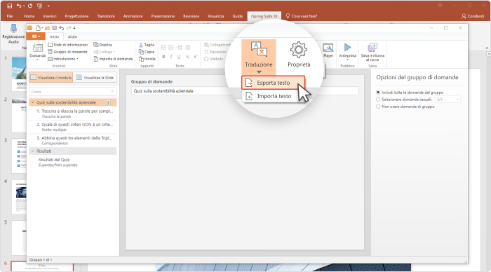Toggle bold text formatting
Screen dimensions: 491x272
163,57
